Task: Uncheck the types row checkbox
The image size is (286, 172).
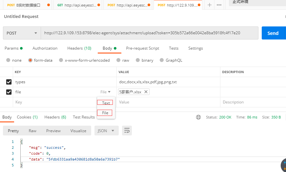Action: [x=9, y=82]
